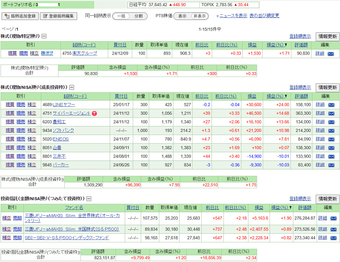Click the mail icon in the サイバーエージェント row
The height and width of the screenshot is (262, 340).
coord(331,113)
